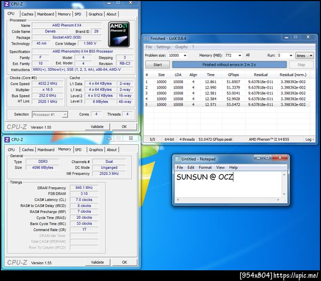Click Notepad vertical scrollbar up arrow
The width and height of the screenshot is (321, 281).
tap(284, 174)
